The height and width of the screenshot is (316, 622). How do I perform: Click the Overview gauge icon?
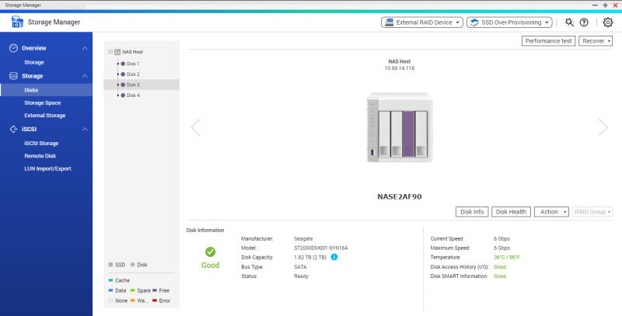tap(13, 48)
